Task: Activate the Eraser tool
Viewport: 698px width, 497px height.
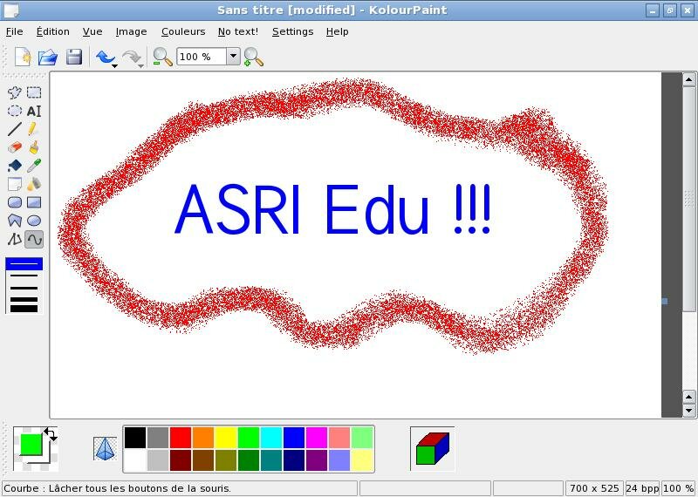Action: coord(15,147)
